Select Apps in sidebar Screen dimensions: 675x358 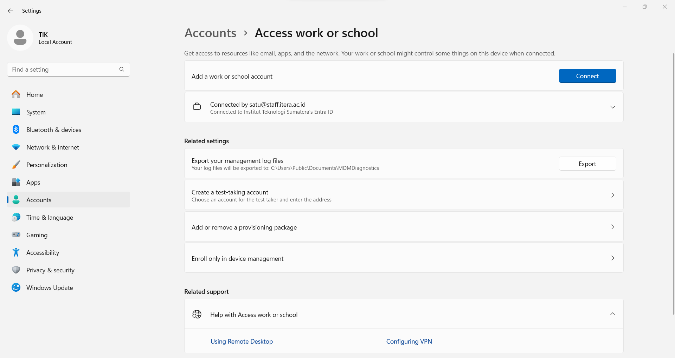(x=69, y=182)
